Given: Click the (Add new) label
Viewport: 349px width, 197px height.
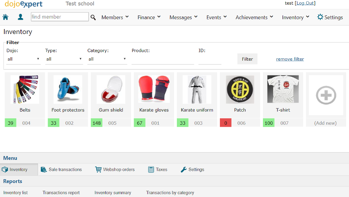Looking at the screenshot, I should 325,123.
